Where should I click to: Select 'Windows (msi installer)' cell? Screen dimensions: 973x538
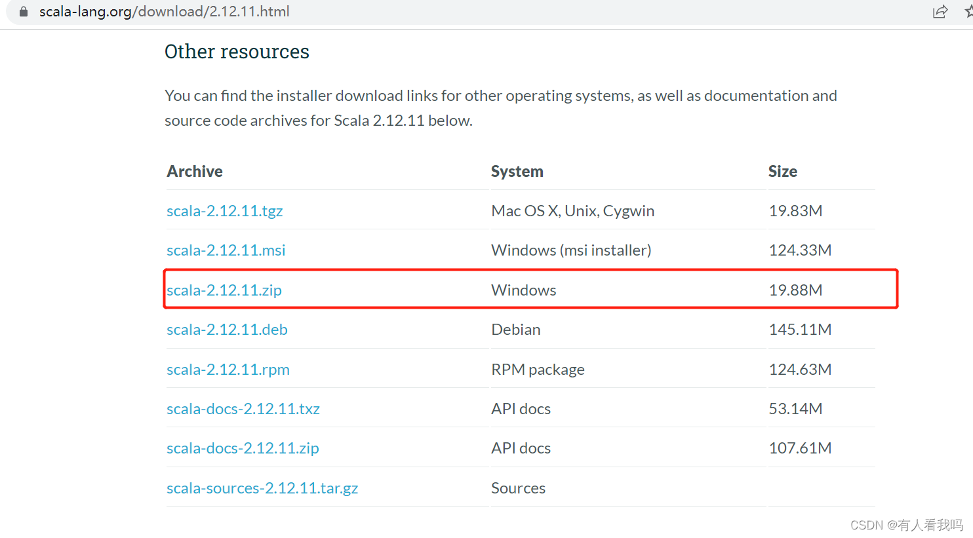pyautogui.click(x=571, y=250)
